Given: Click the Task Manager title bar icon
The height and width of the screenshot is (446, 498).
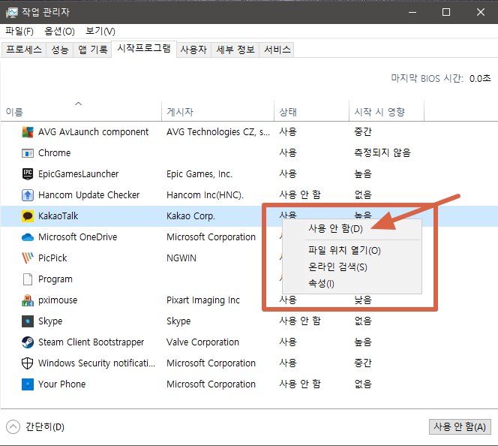Looking at the screenshot, I should (x=12, y=13).
